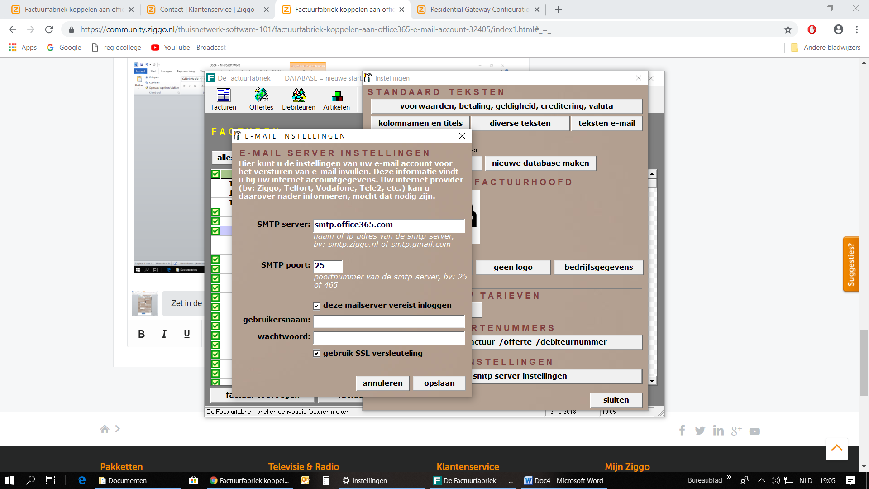This screenshot has width=869, height=489.
Task: Switch to the Contact Klantenservice Ziggo tab
Action: 207,10
